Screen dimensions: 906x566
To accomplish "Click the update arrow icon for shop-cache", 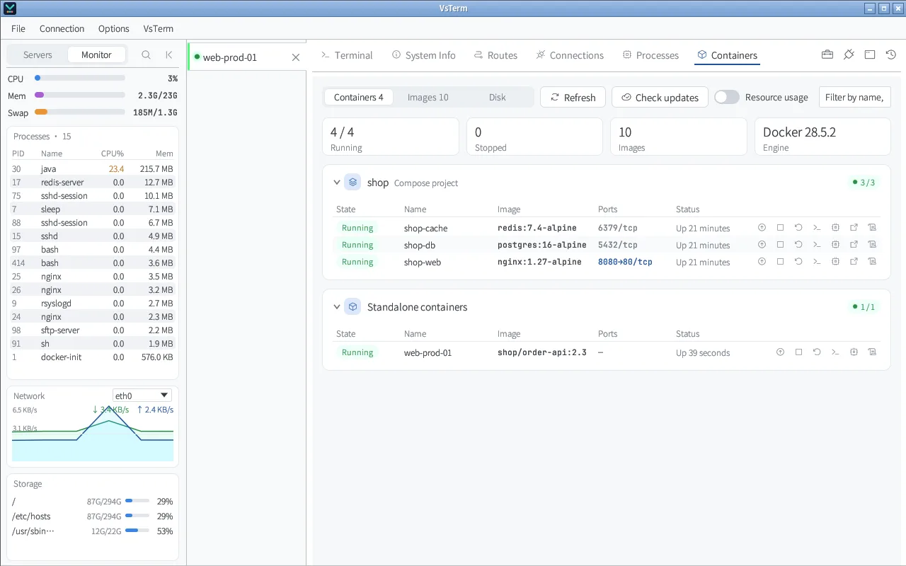I will (762, 228).
